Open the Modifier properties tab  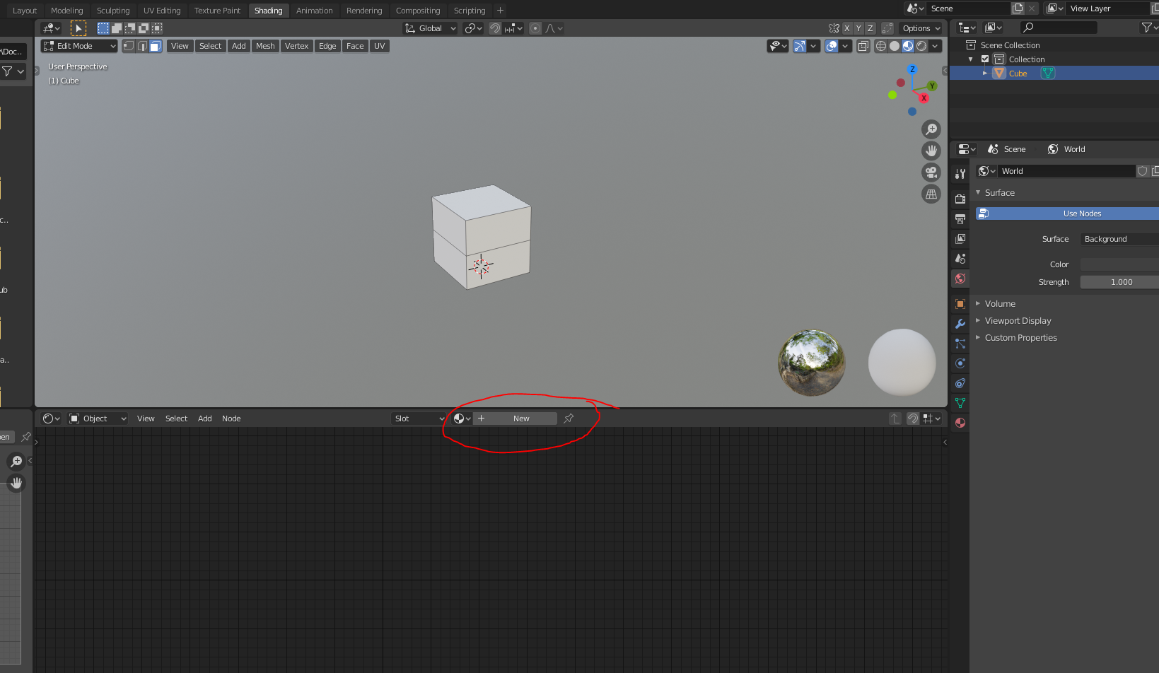960,324
